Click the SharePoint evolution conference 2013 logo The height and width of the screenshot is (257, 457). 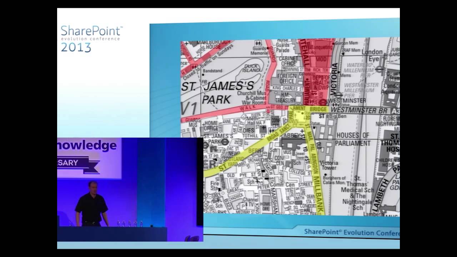pos(92,39)
